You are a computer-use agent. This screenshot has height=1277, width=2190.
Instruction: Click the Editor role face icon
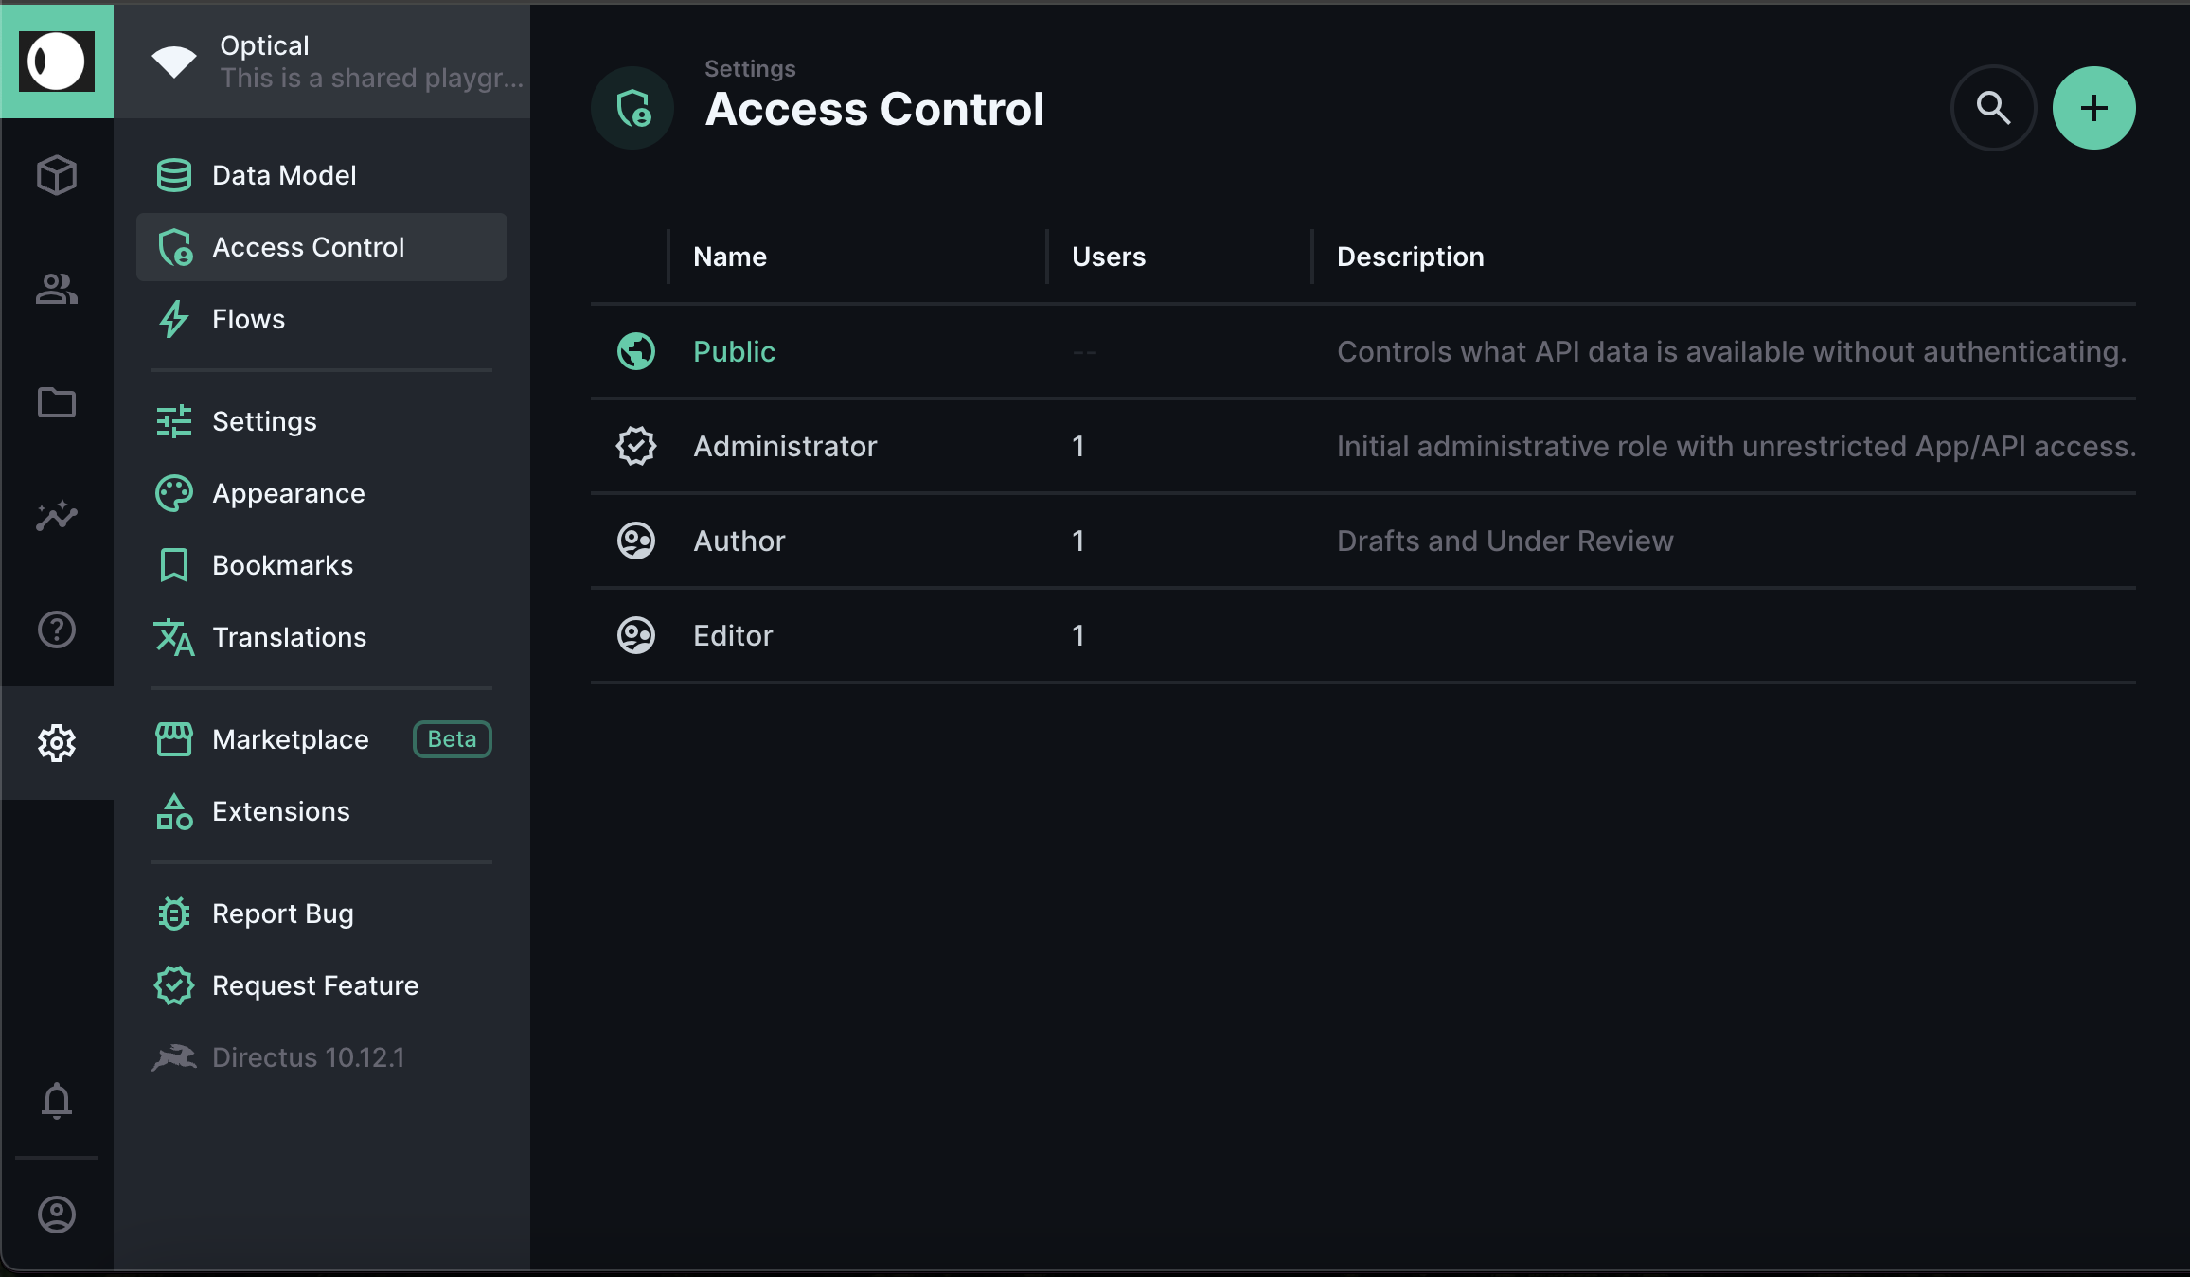[x=636, y=635]
